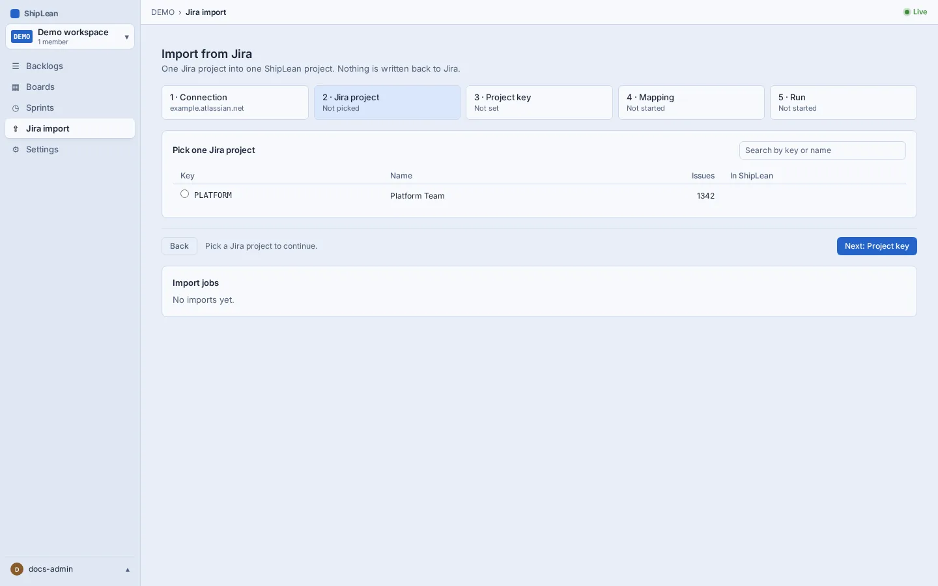The height and width of the screenshot is (586, 938).
Task: Expand the docs-admin user menu arrow
Action: coord(128,570)
